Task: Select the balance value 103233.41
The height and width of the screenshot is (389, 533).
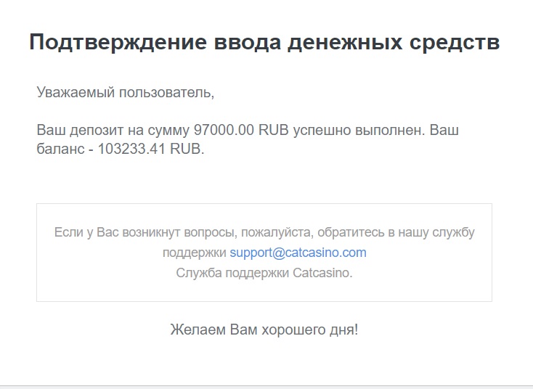Action: (x=131, y=149)
